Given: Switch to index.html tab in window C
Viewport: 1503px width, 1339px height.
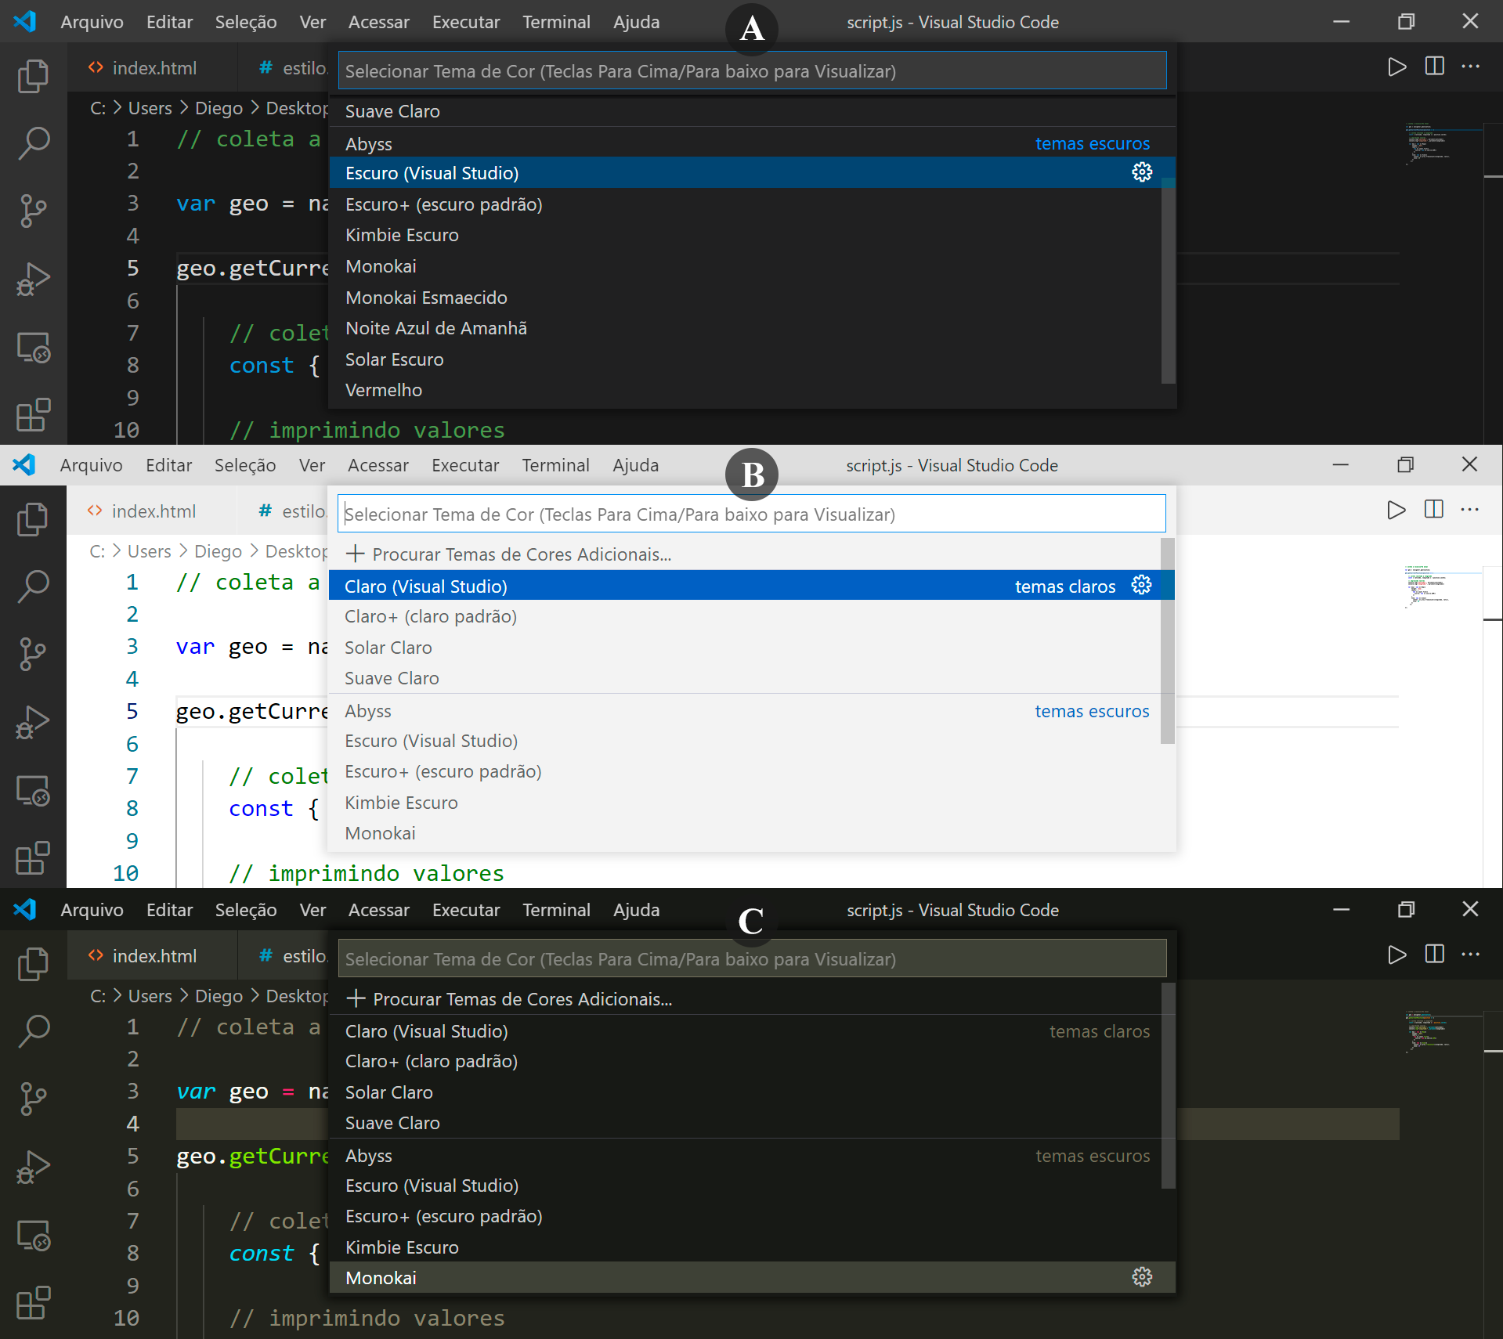Looking at the screenshot, I should [153, 956].
